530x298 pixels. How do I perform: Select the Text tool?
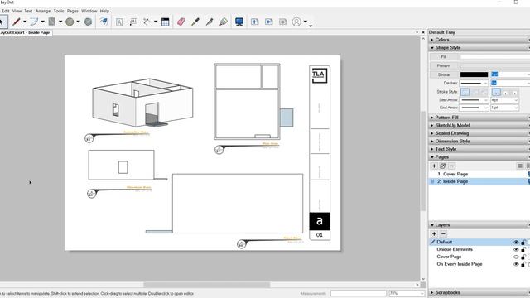pyautogui.click(x=119, y=22)
